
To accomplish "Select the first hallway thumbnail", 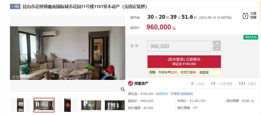I will tap(20, 105).
